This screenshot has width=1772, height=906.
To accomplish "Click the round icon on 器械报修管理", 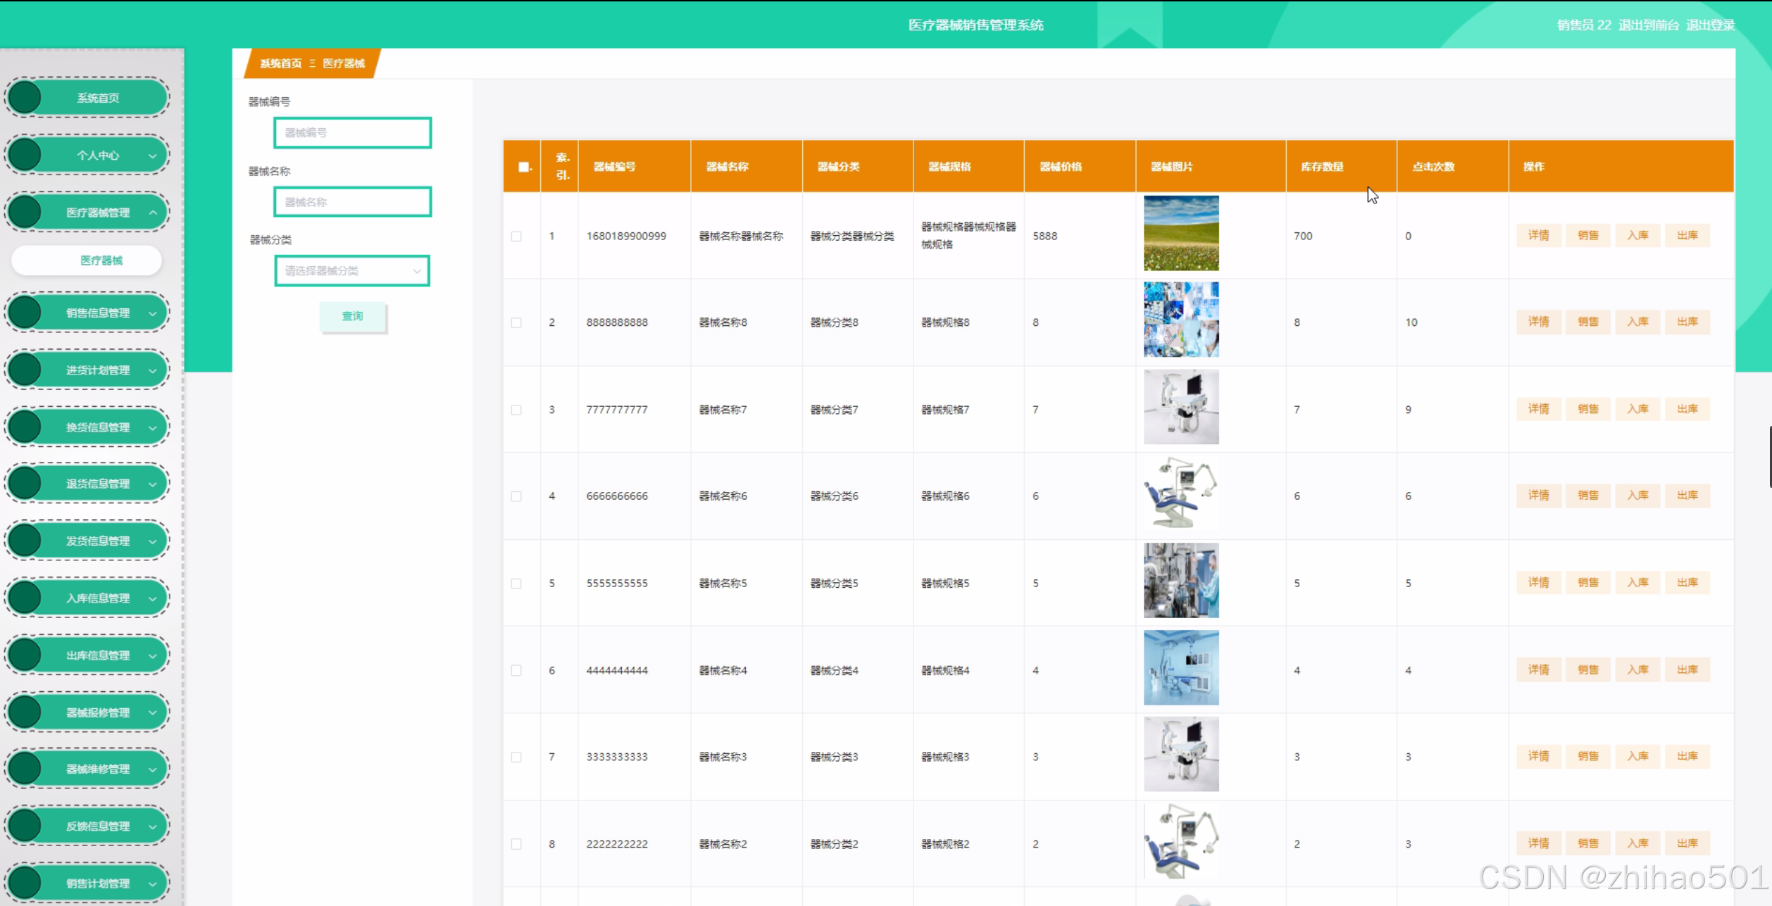I will 25,712.
